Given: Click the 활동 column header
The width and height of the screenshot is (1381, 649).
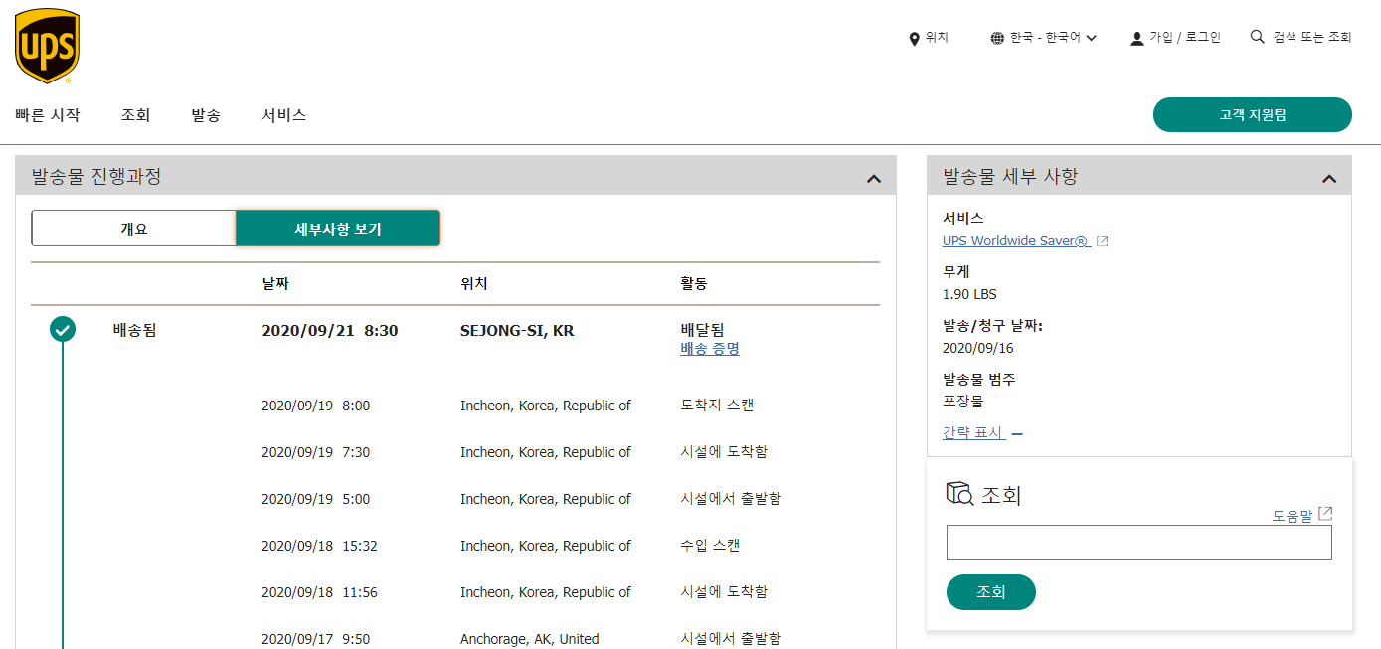Looking at the screenshot, I should pyautogui.click(x=694, y=284).
